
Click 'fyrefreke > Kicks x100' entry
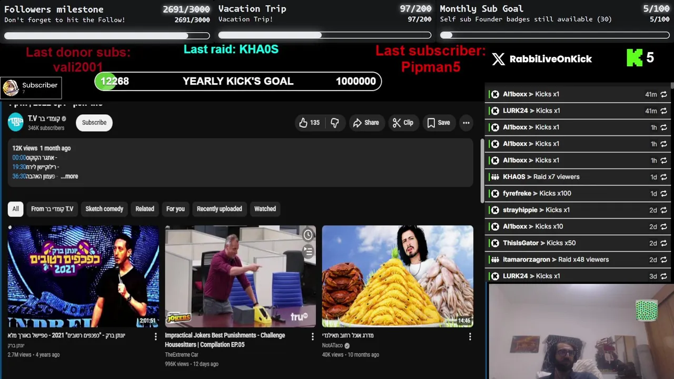[x=537, y=193]
